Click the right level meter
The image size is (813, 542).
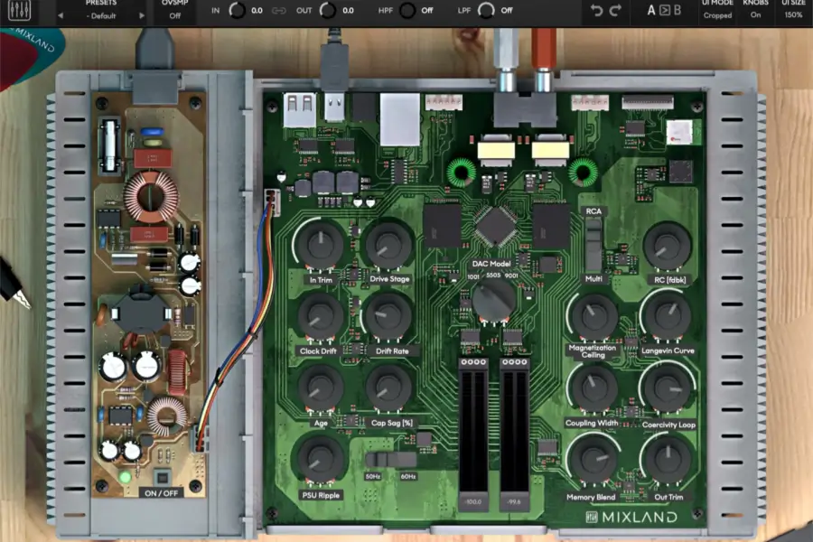tap(514, 431)
